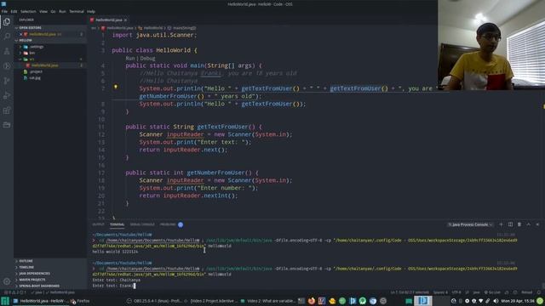Select HelloWorld.java under src folder

[45, 65]
